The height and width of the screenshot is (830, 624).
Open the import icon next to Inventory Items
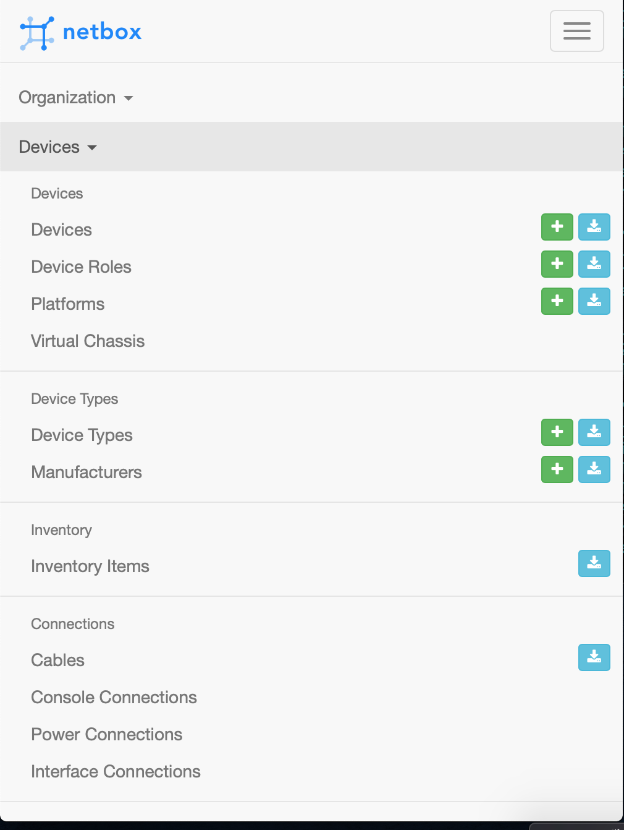click(594, 563)
